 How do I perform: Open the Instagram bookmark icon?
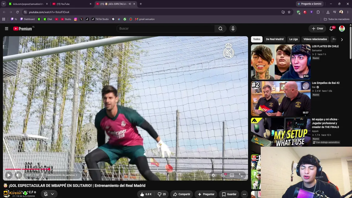(x=76, y=19)
